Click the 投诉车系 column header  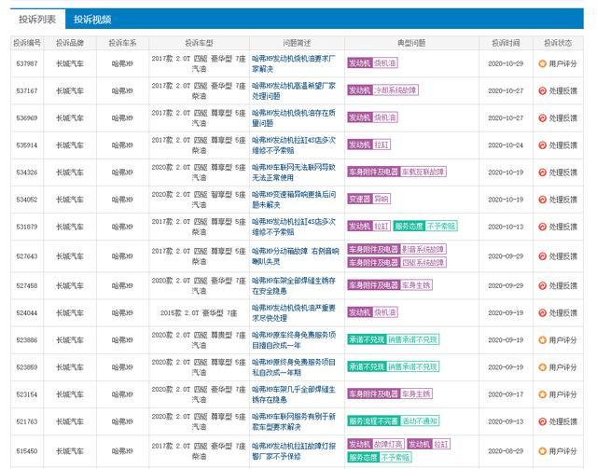tap(122, 43)
